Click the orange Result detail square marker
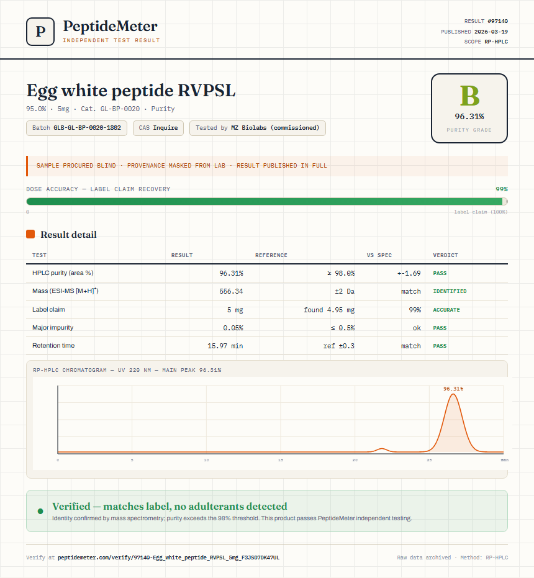534x578 pixels. (30, 234)
